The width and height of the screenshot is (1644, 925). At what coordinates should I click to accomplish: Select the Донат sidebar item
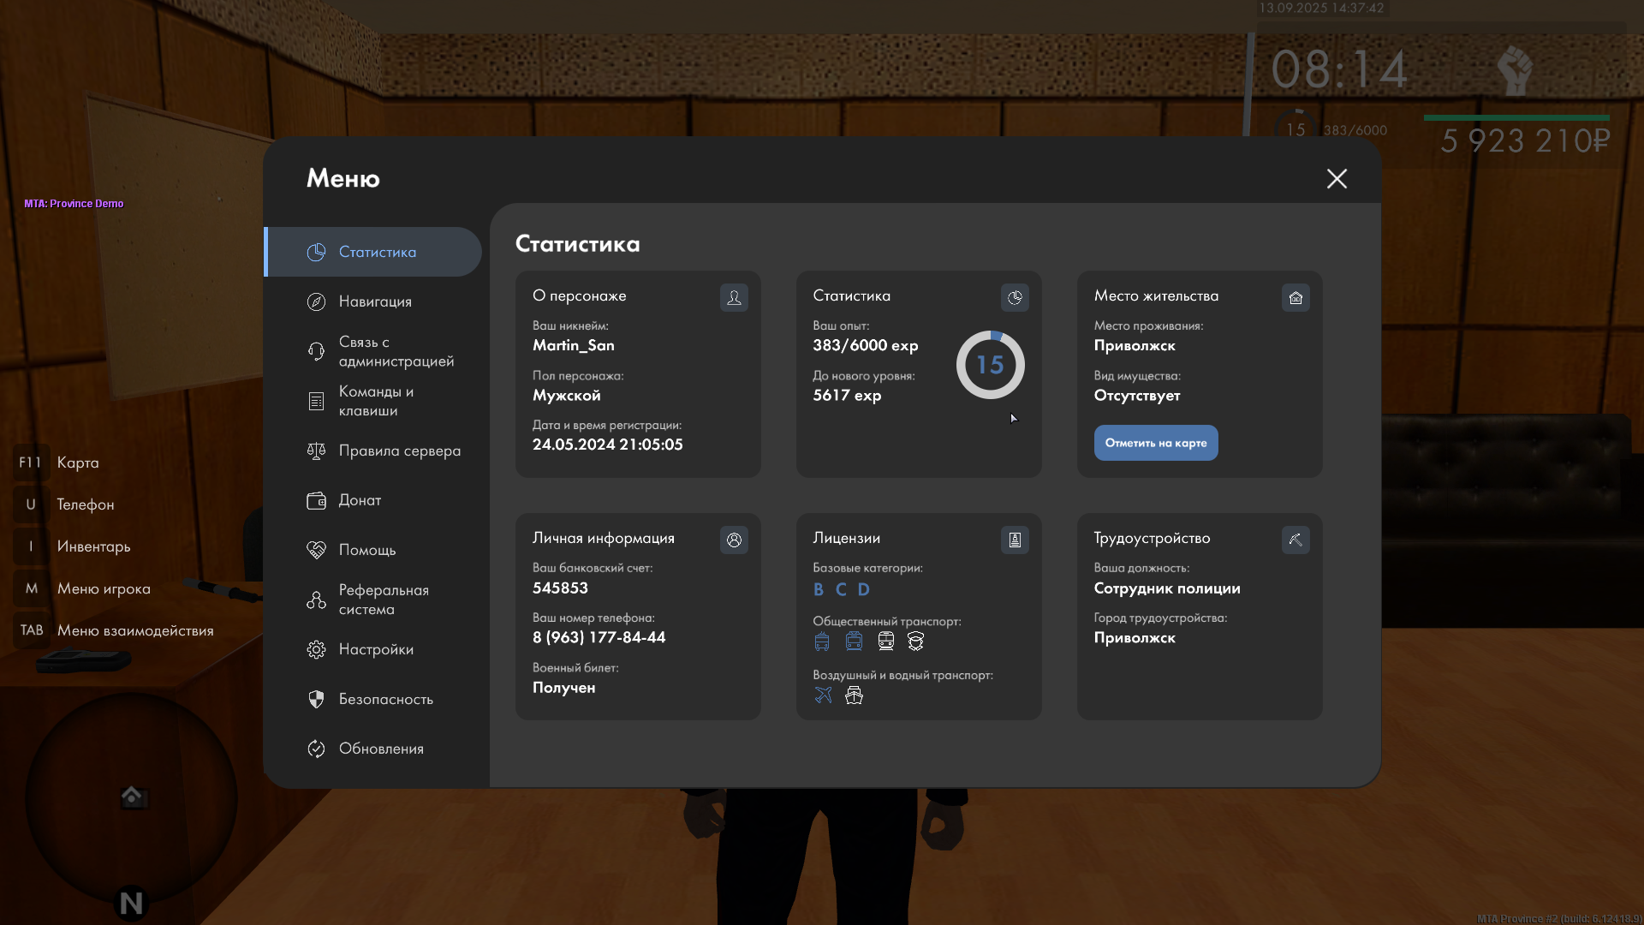point(360,500)
